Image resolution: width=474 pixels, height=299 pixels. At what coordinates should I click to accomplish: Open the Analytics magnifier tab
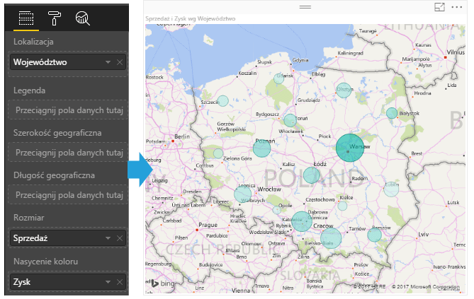[x=83, y=18]
